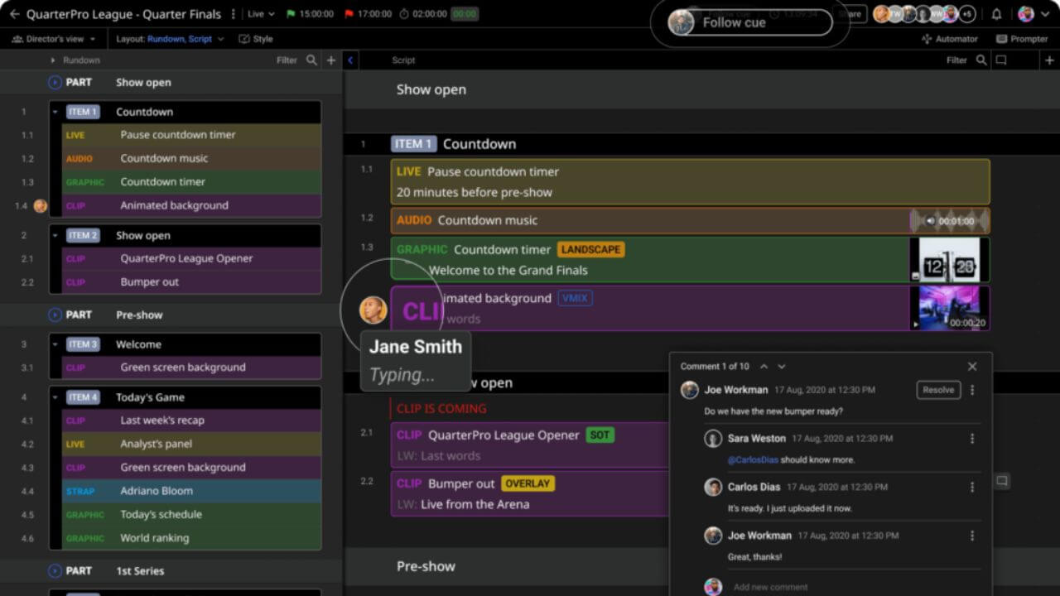Add a new rundown column with plus

331,60
